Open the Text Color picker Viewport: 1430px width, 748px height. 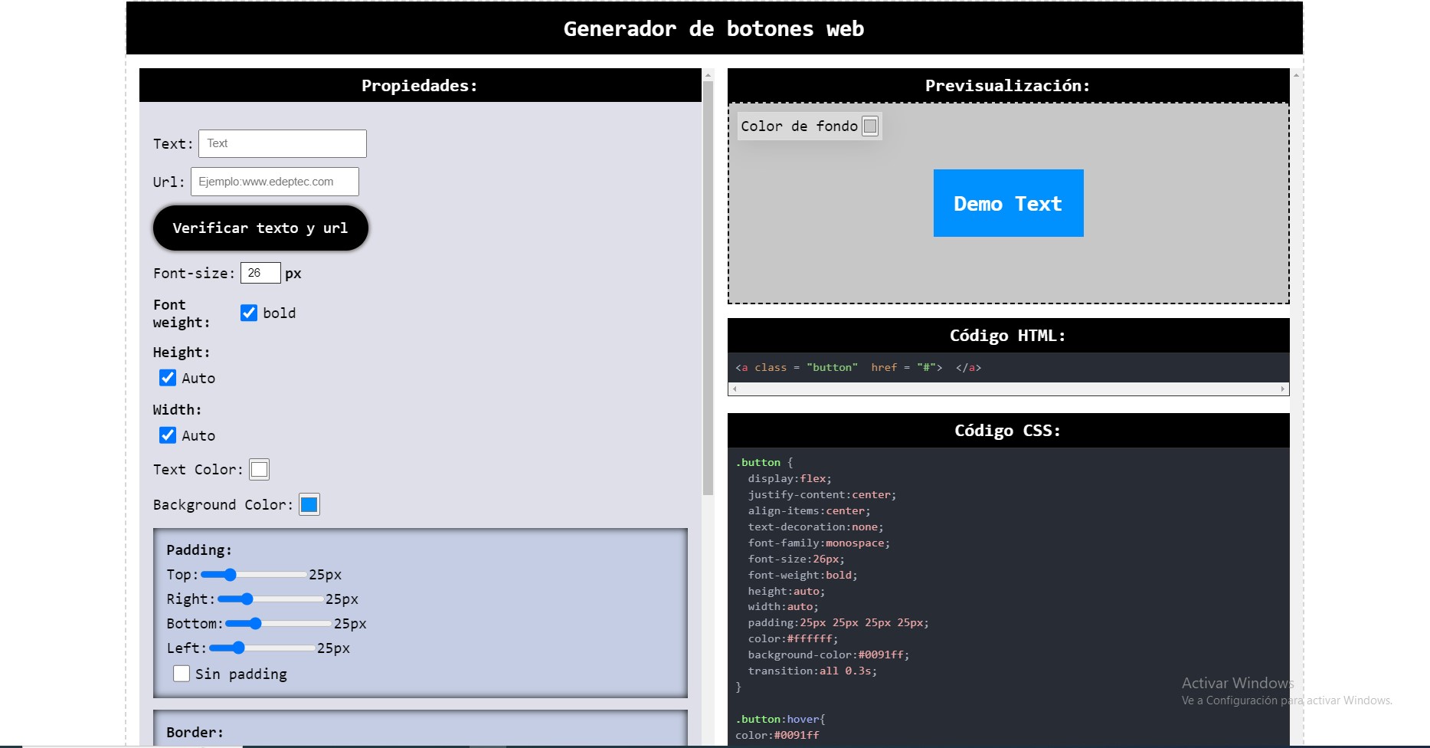pos(259,469)
